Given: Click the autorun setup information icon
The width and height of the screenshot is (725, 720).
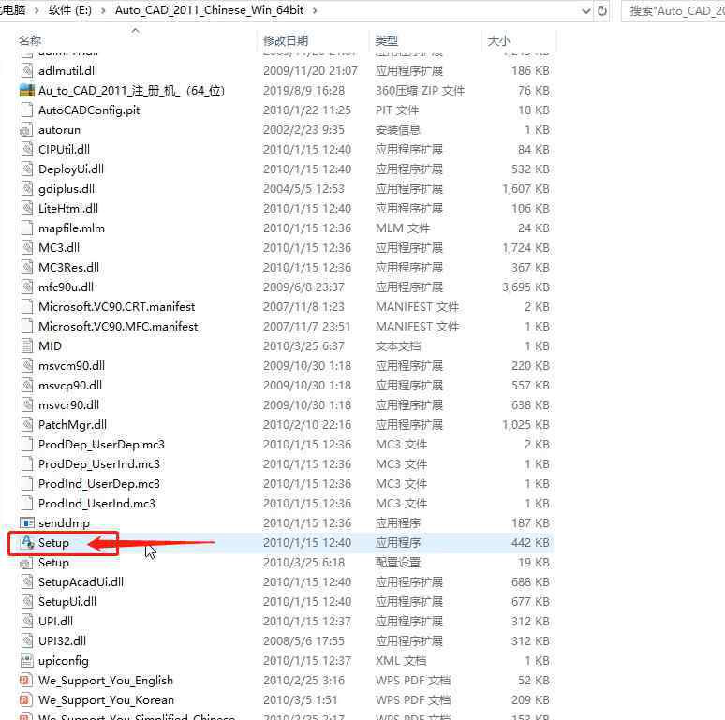Looking at the screenshot, I should tap(27, 130).
